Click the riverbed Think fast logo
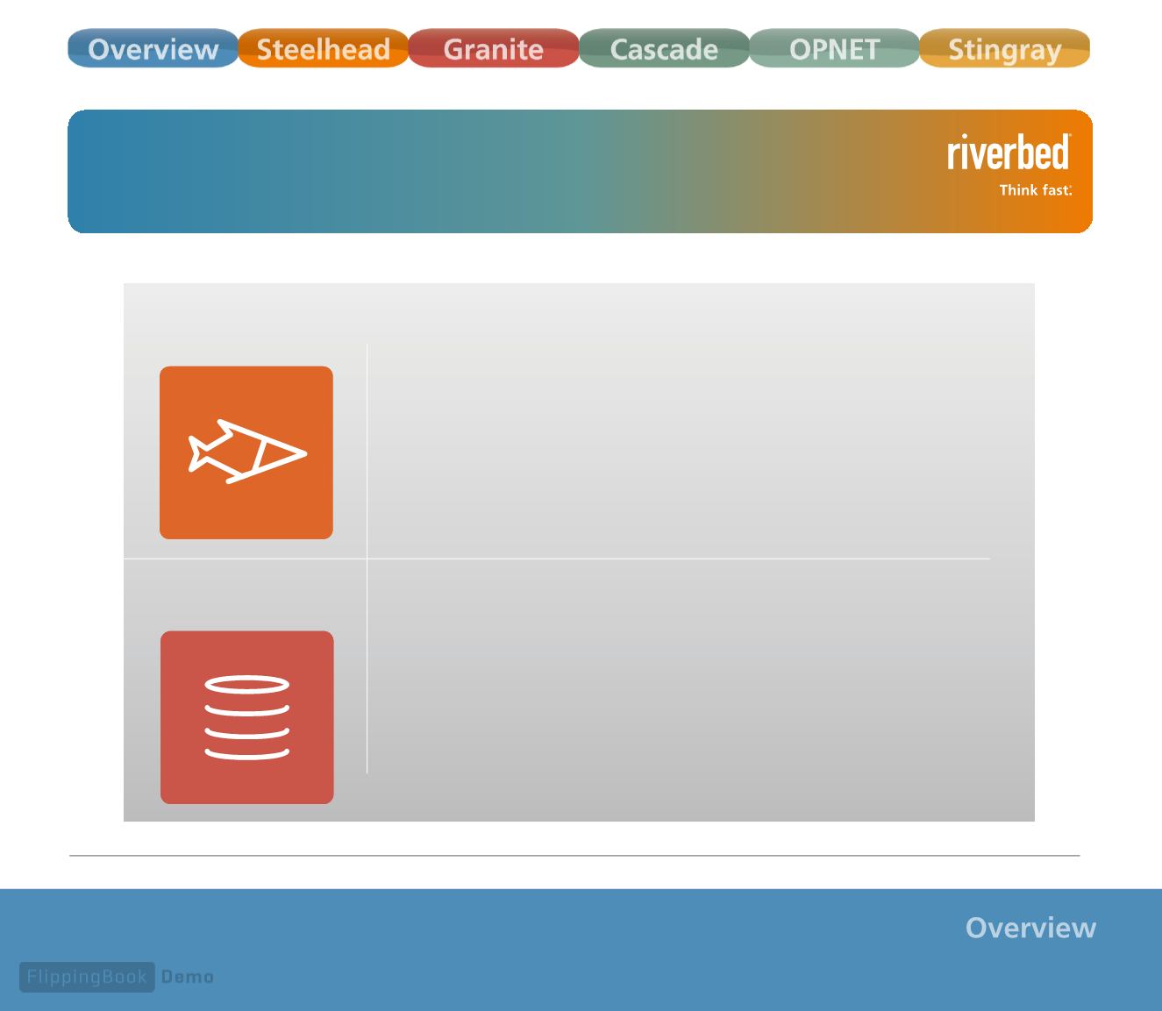 point(1009,165)
